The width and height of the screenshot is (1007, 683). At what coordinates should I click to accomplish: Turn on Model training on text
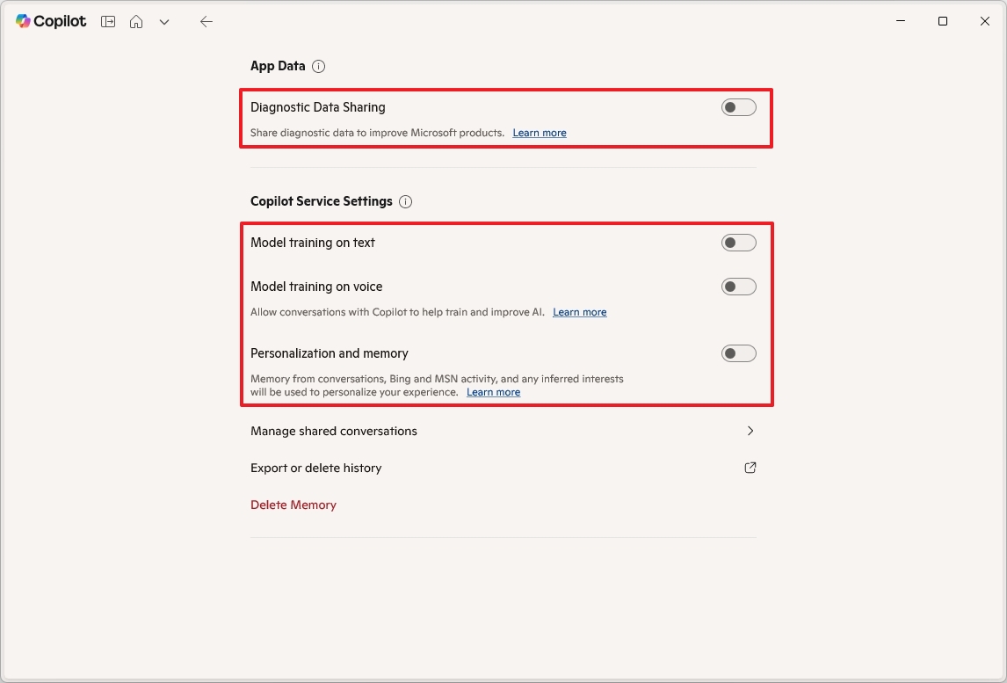coord(738,242)
